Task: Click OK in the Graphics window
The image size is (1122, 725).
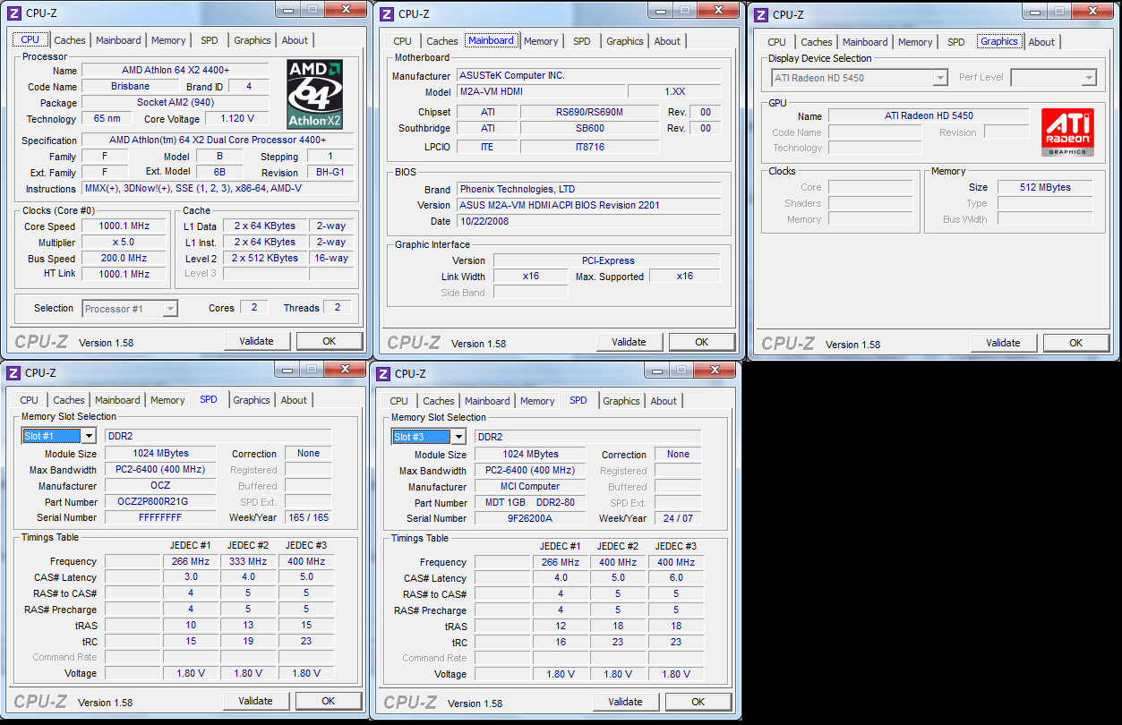Action: coord(1075,343)
